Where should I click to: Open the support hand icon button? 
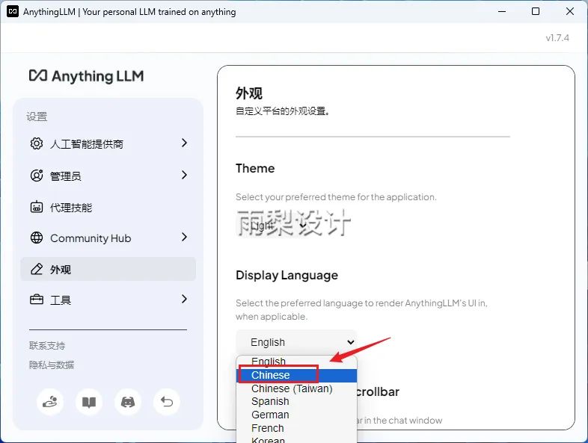[50, 402]
